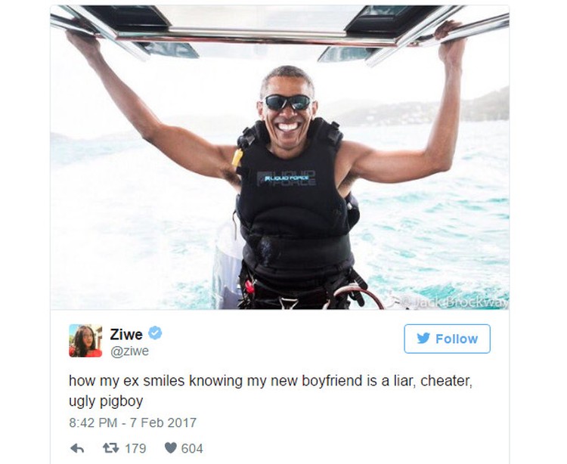Open Ziwe's profile avatar picture
Image resolution: width=567 pixels, height=464 pixels.
pos(85,340)
